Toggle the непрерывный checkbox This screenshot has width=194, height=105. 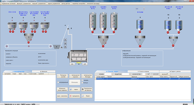[58, 82]
